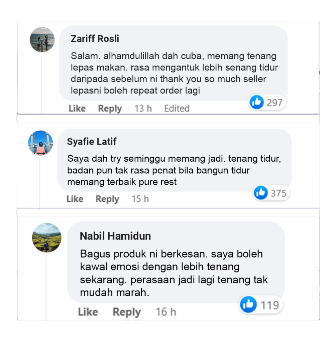
Task: Reply to Syafie Latif's comment
Action: (107, 199)
